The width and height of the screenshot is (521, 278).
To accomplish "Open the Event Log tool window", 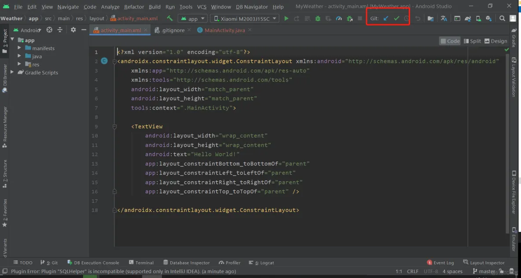I will [440, 263].
